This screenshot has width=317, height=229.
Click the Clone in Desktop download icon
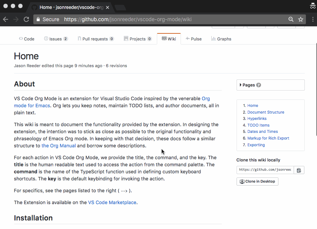(x=242, y=181)
